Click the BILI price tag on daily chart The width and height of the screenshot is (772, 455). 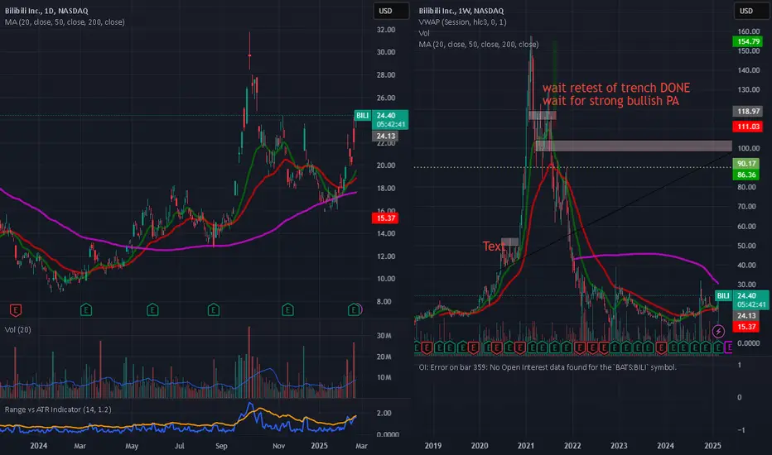(362, 116)
